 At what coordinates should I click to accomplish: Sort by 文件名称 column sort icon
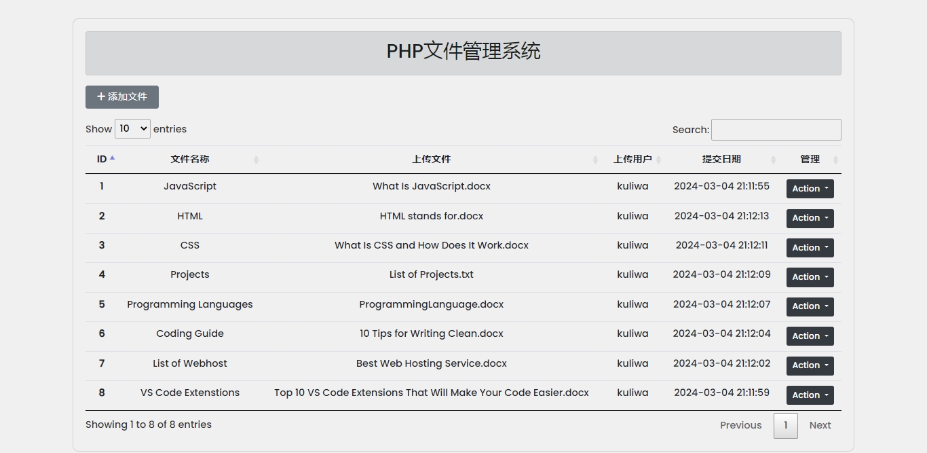coord(256,160)
